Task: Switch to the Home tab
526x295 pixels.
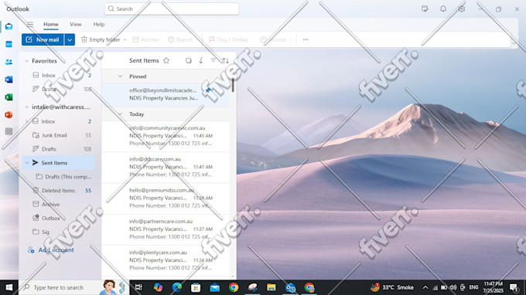Action: [x=50, y=25]
